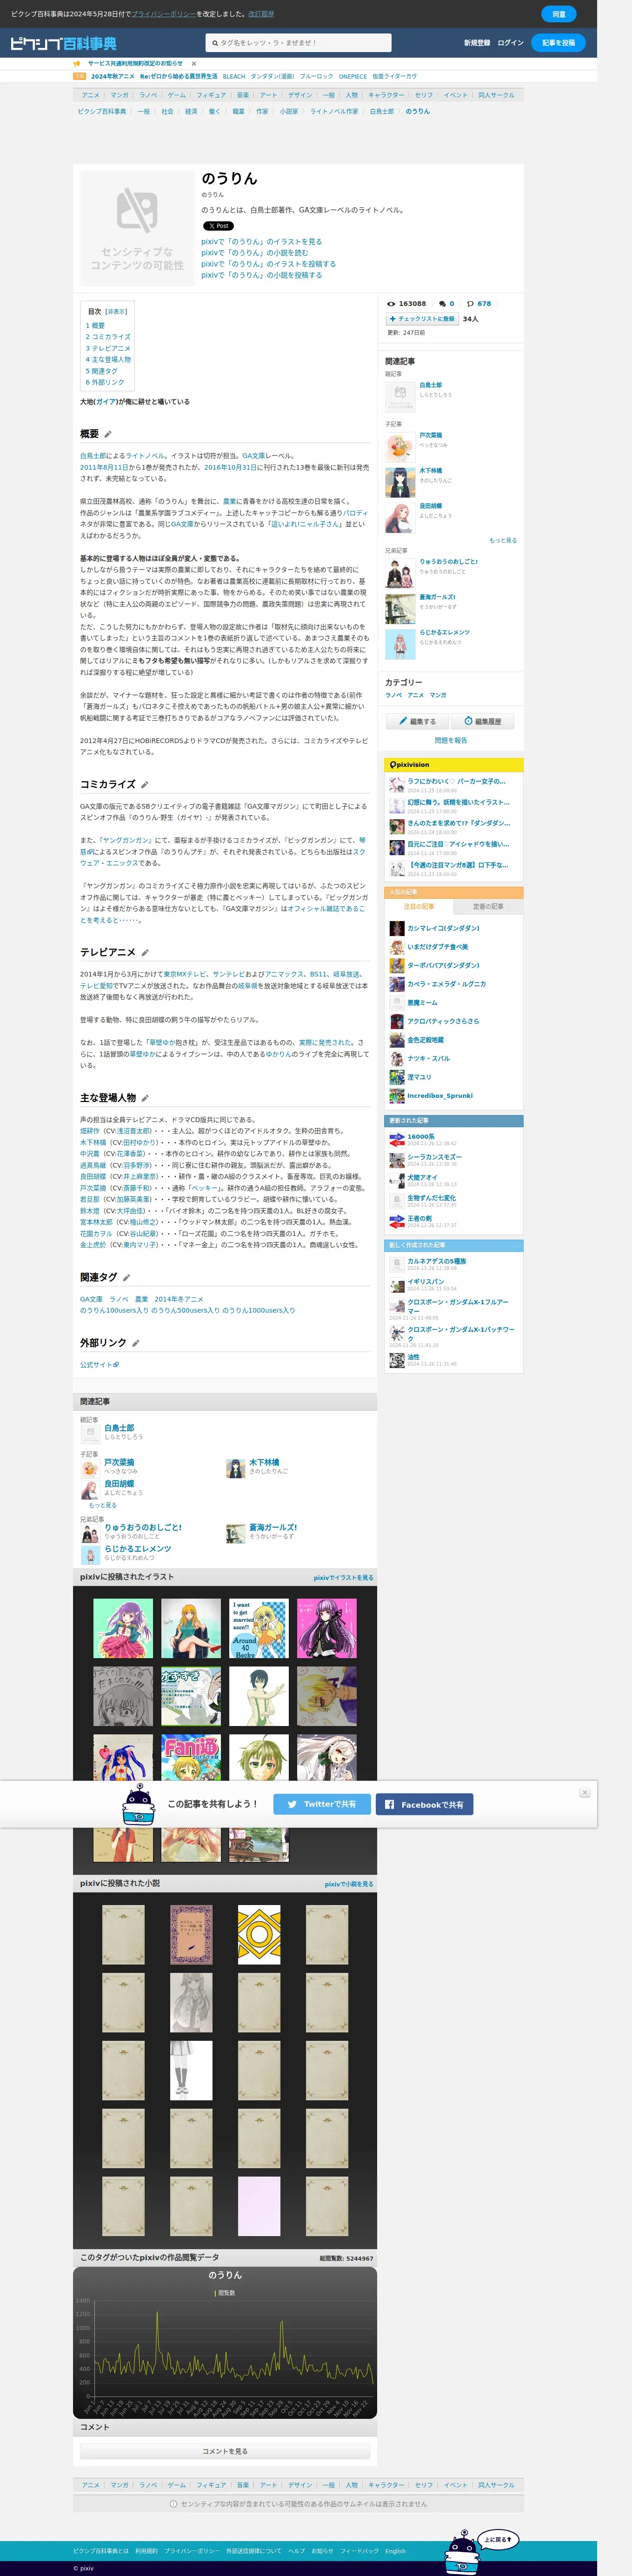Switch to 注目の記事 tab
The width and height of the screenshot is (632, 2576).
tap(419, 907)
